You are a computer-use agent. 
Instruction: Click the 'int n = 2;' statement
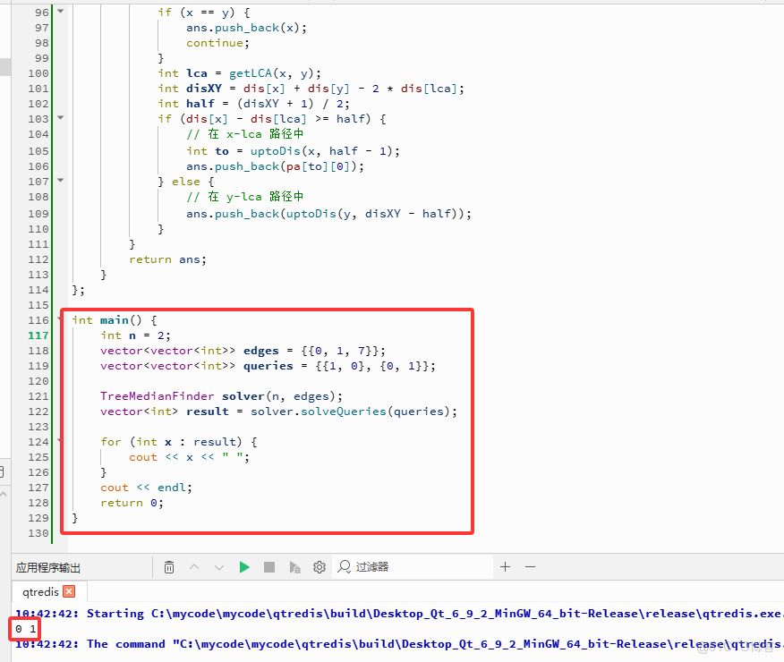point(135,335)
